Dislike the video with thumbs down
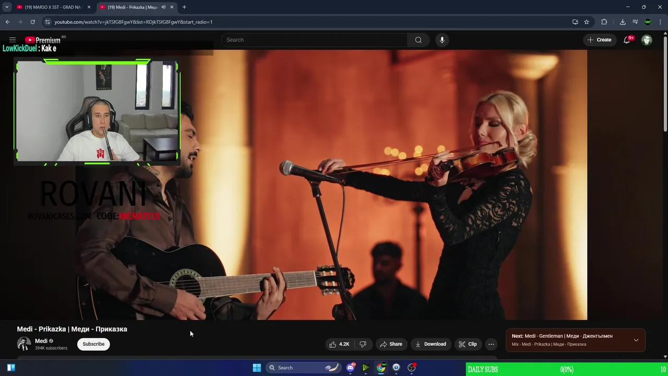Viewport: 668px width, 376px height. click(363, 344)
